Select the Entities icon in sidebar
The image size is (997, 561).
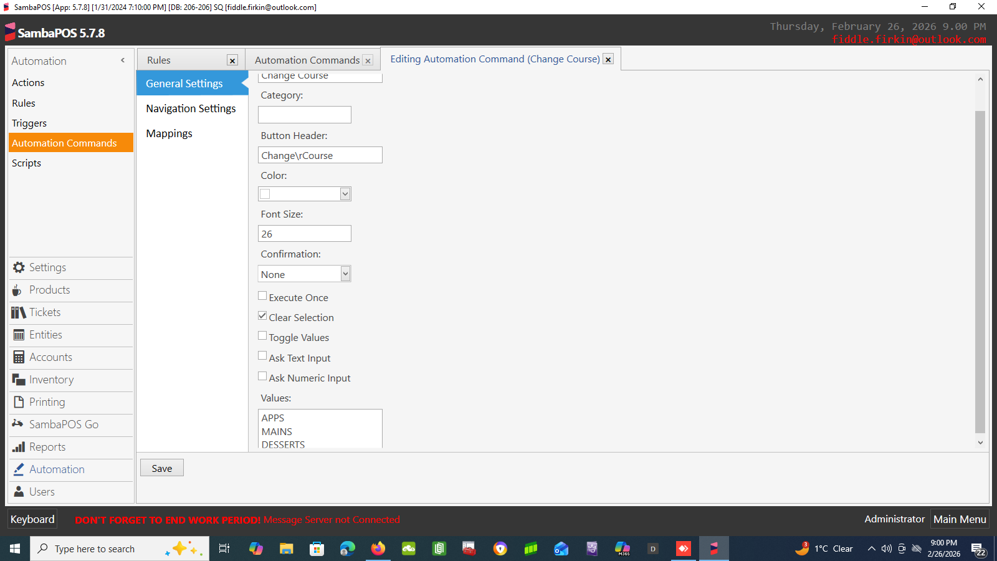[x=19, y=335]
